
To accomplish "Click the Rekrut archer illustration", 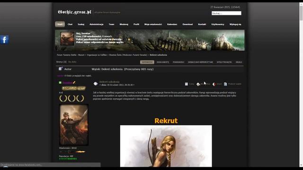I will (166, 146).
